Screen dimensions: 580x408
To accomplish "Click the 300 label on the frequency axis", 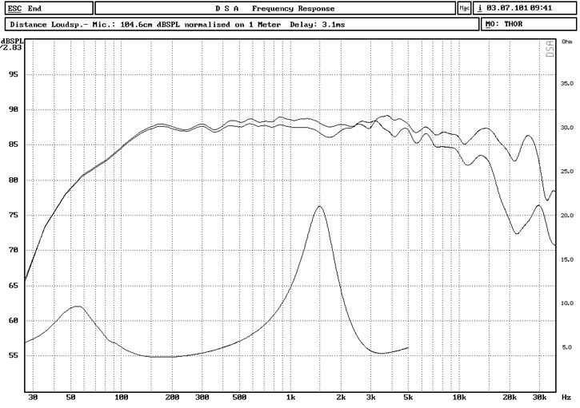I will click(202, 398).
